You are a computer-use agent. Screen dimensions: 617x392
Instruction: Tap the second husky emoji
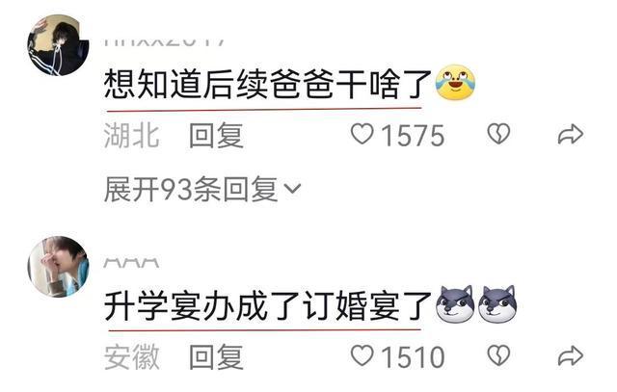pos(497,304)
